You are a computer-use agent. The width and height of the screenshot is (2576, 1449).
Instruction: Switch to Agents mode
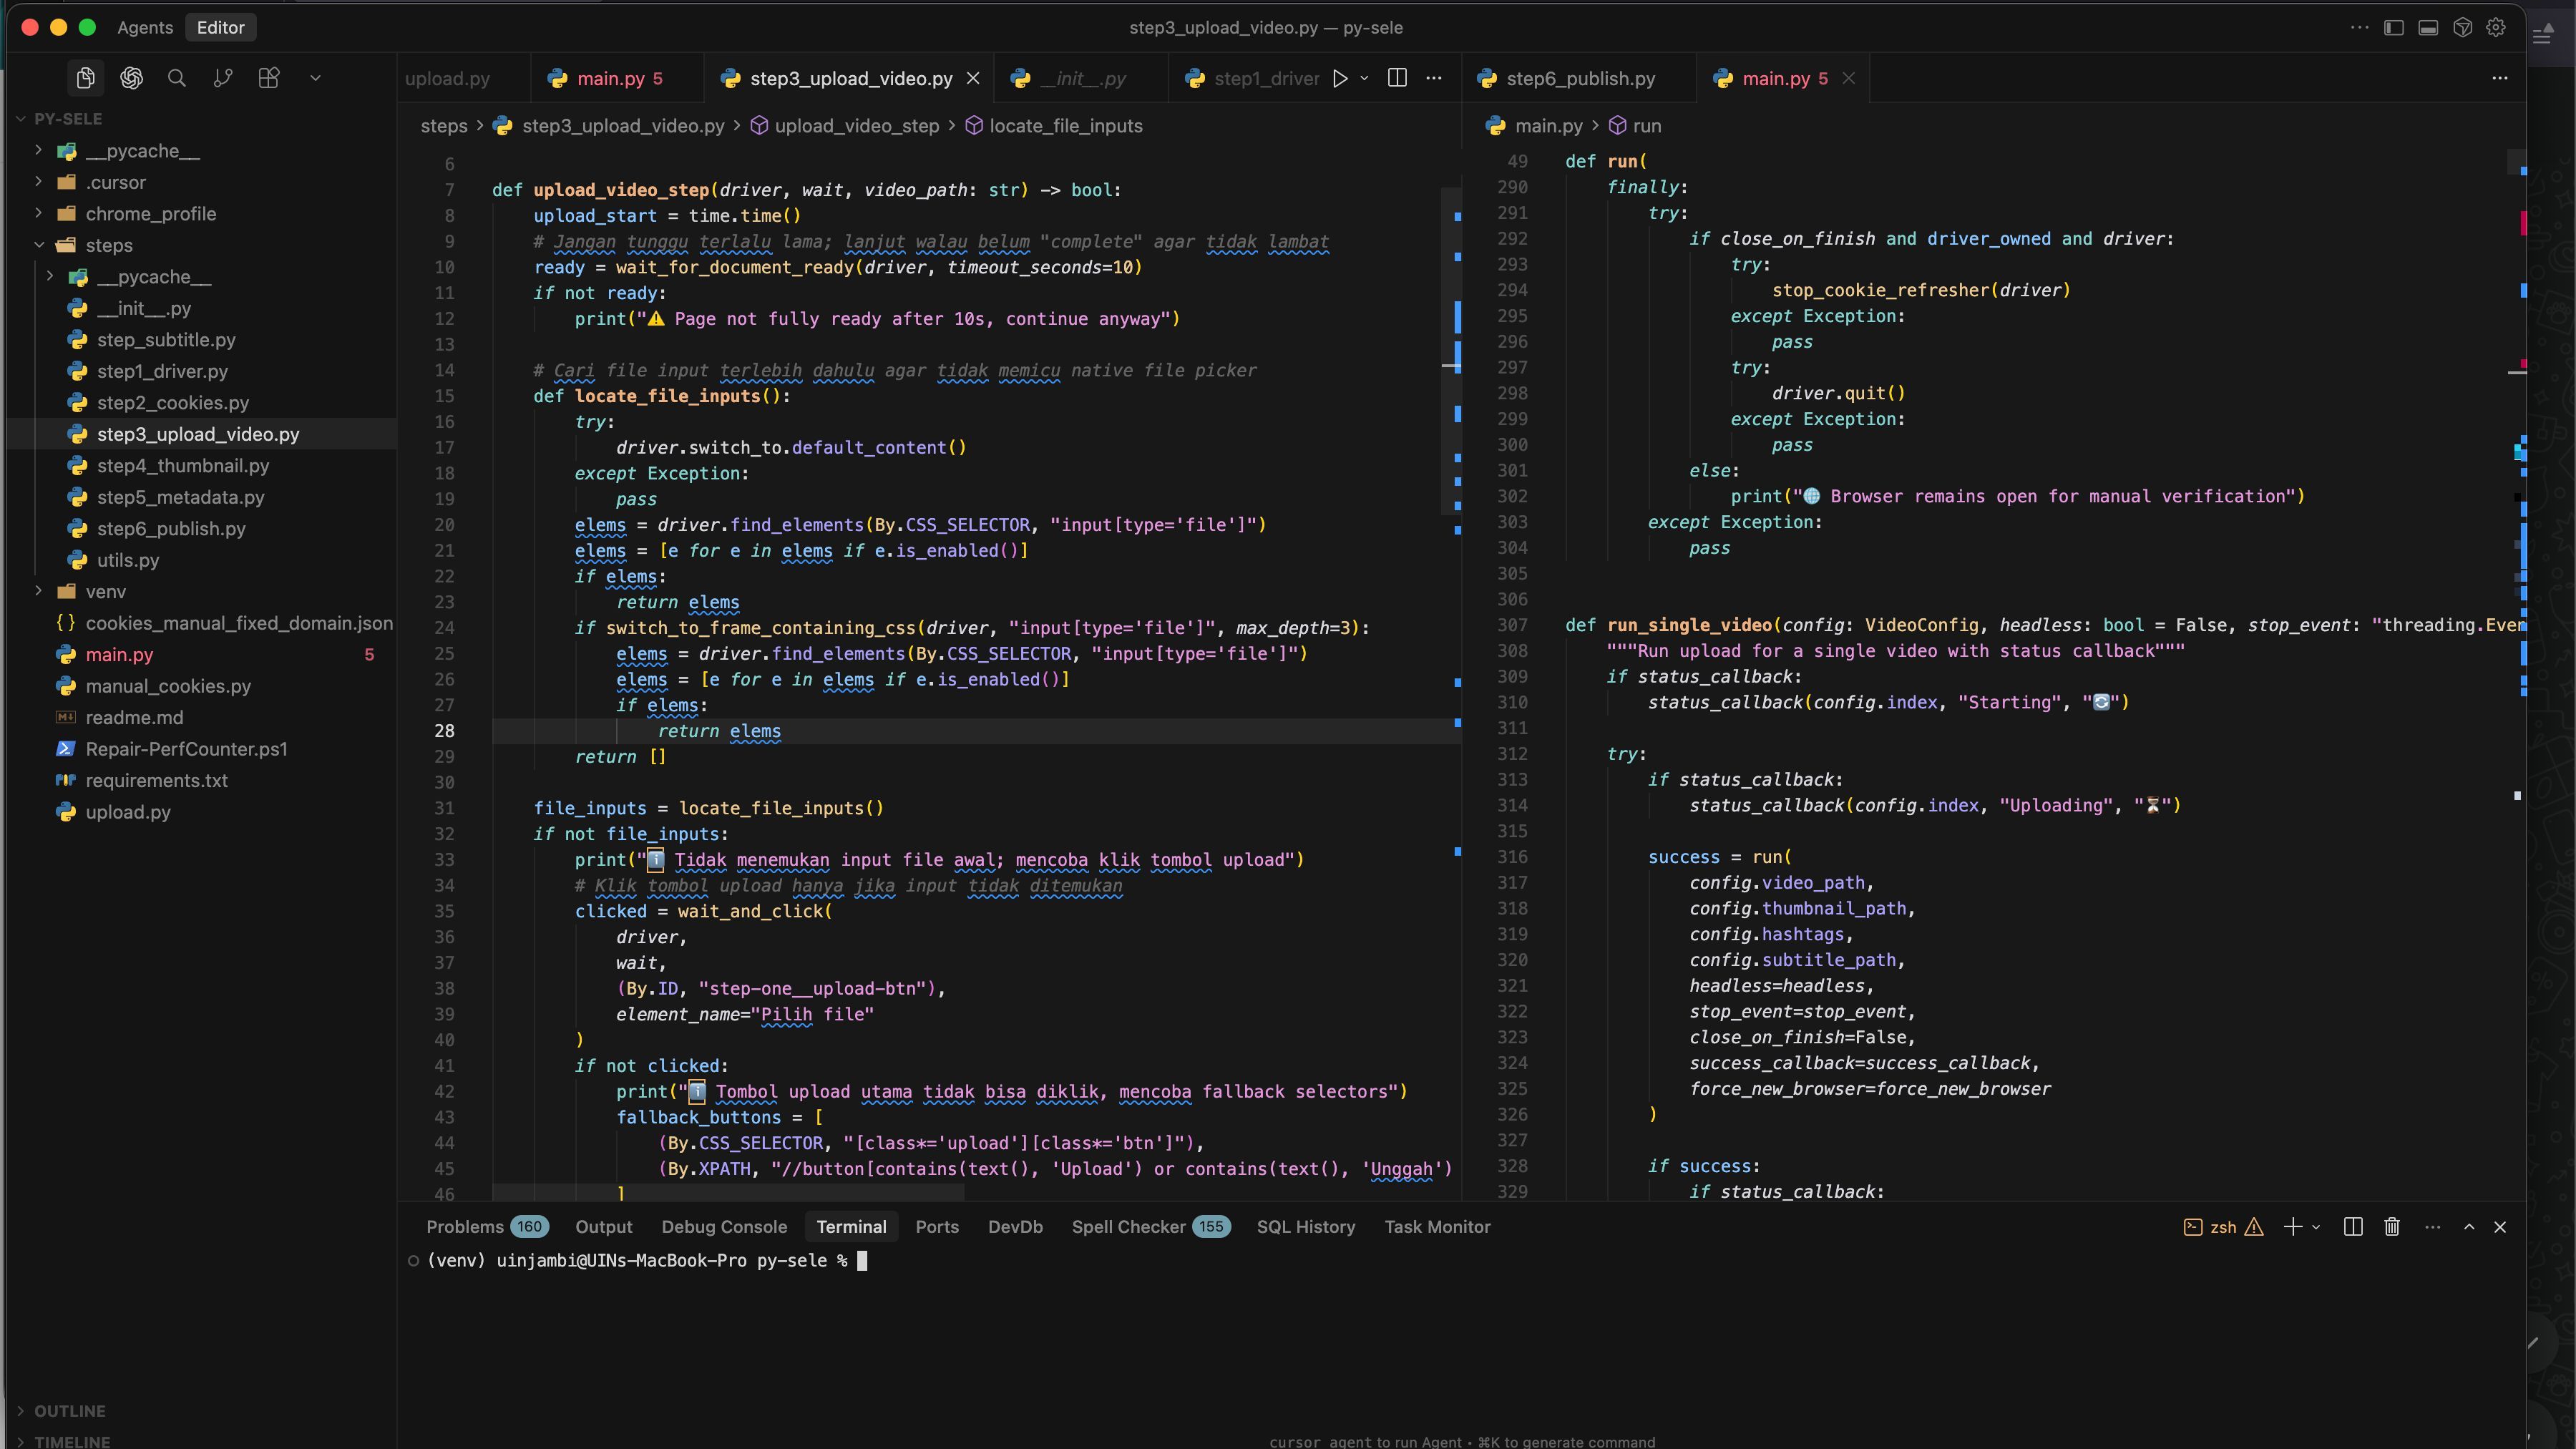tap(145, 28)
